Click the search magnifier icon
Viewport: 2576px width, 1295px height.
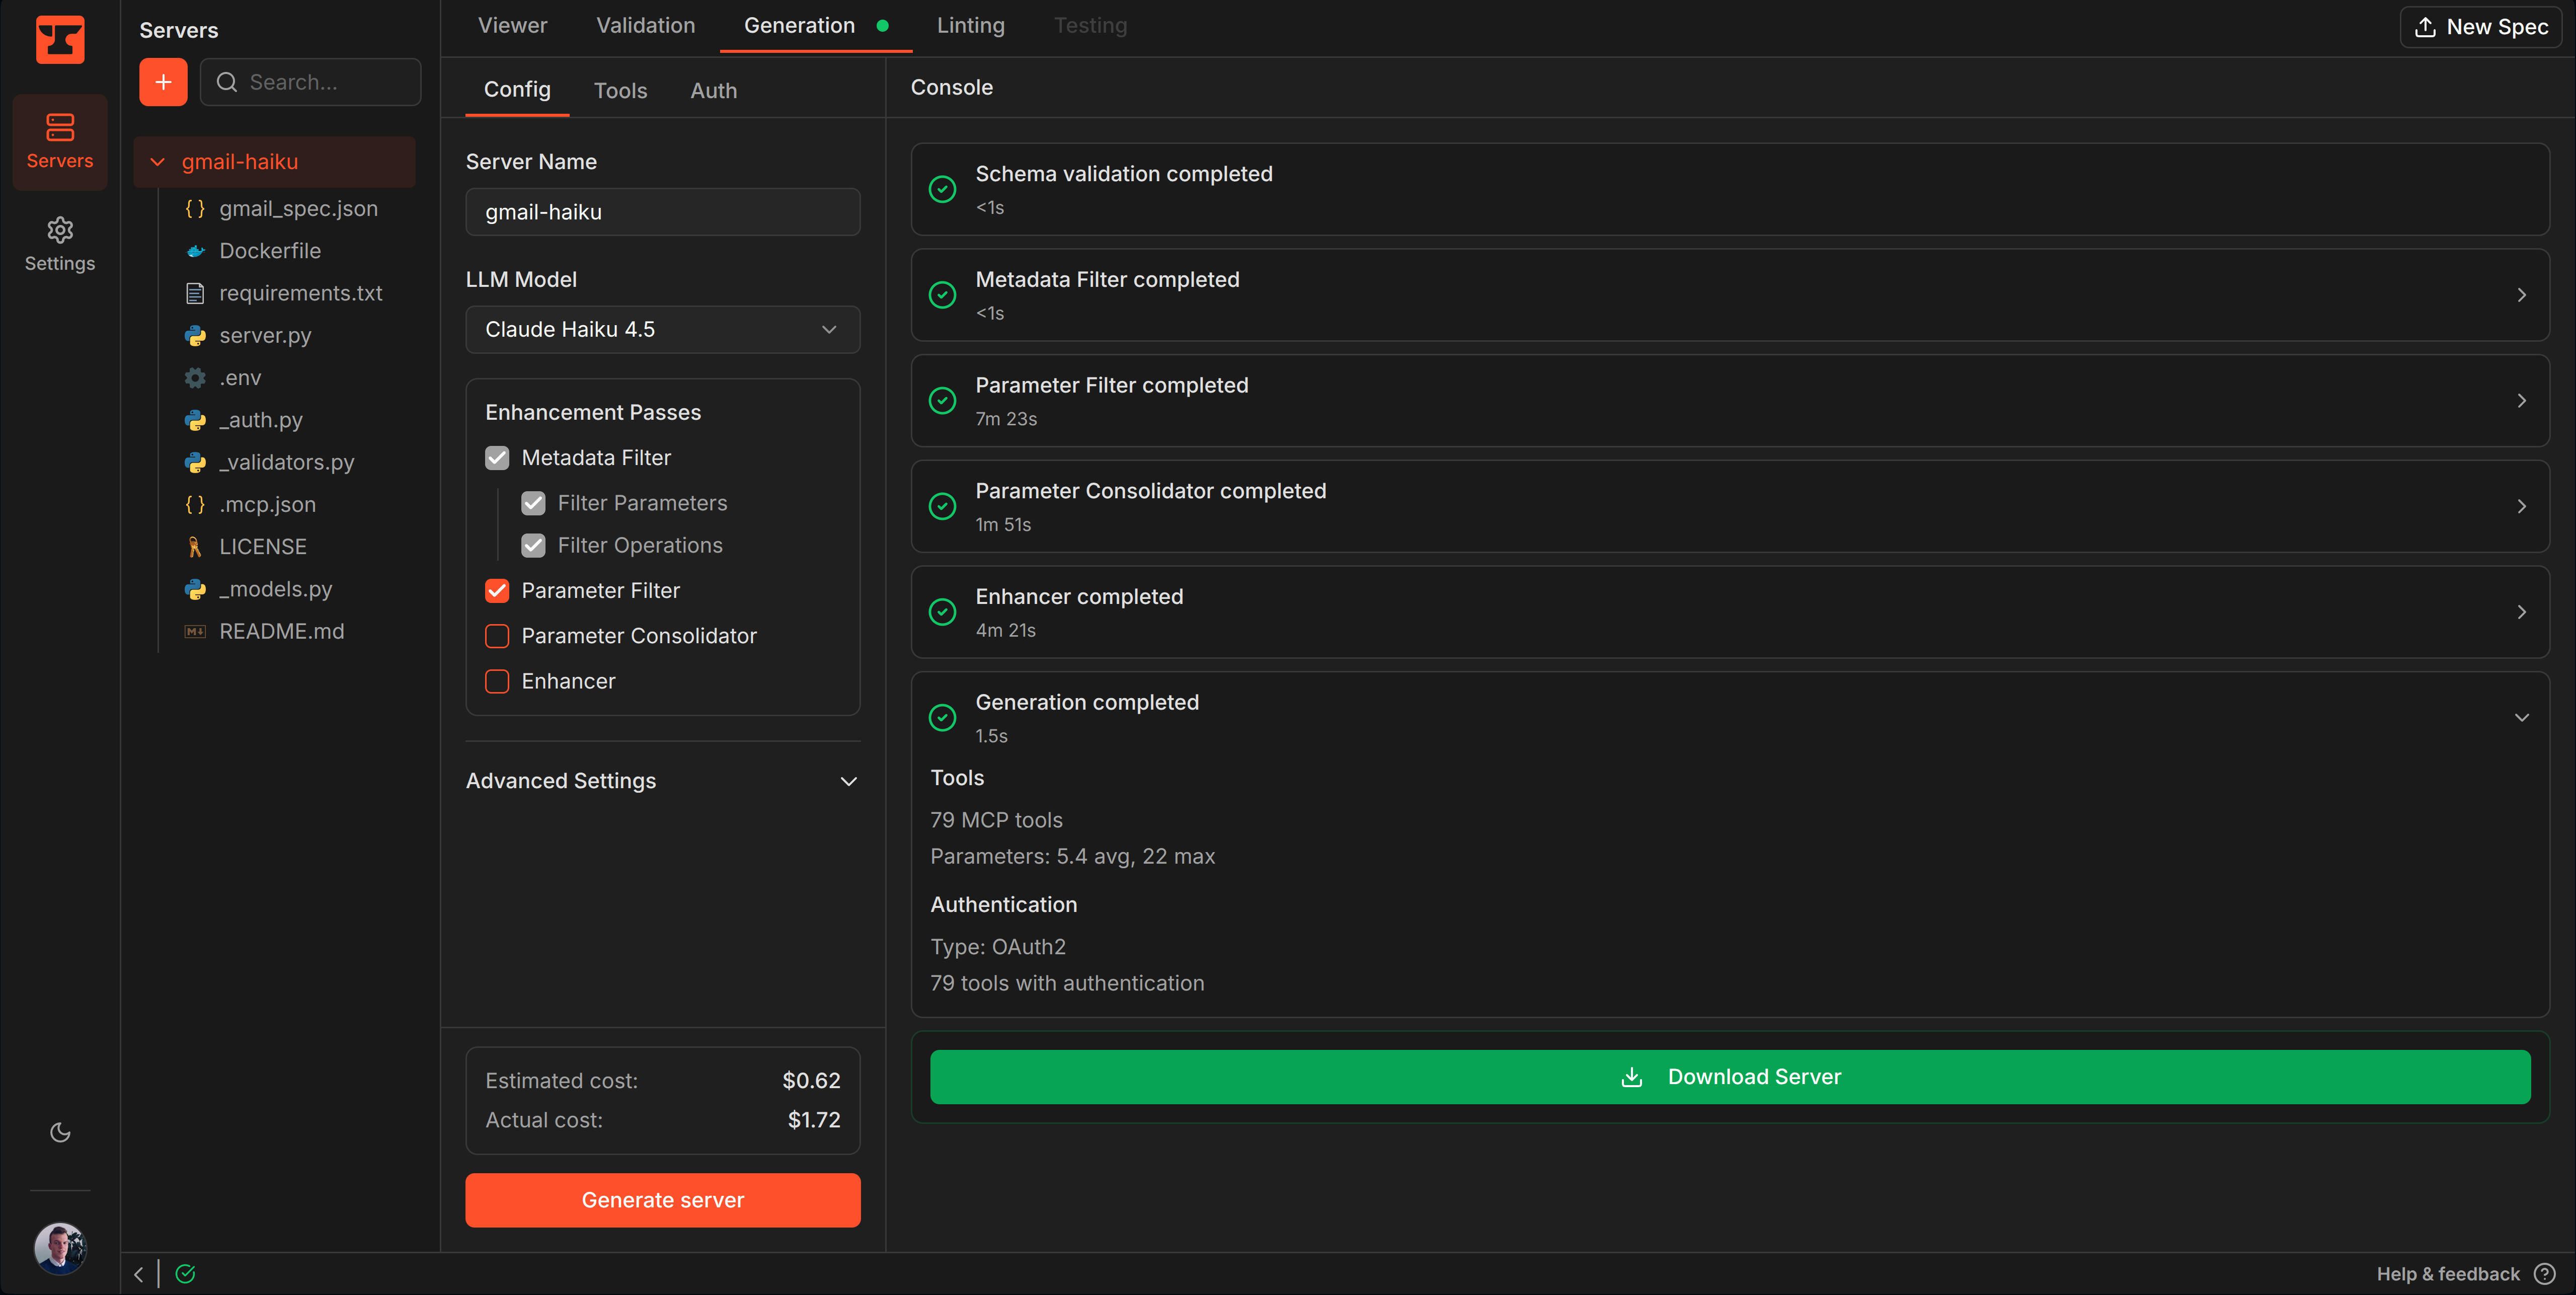pos(227,82)
